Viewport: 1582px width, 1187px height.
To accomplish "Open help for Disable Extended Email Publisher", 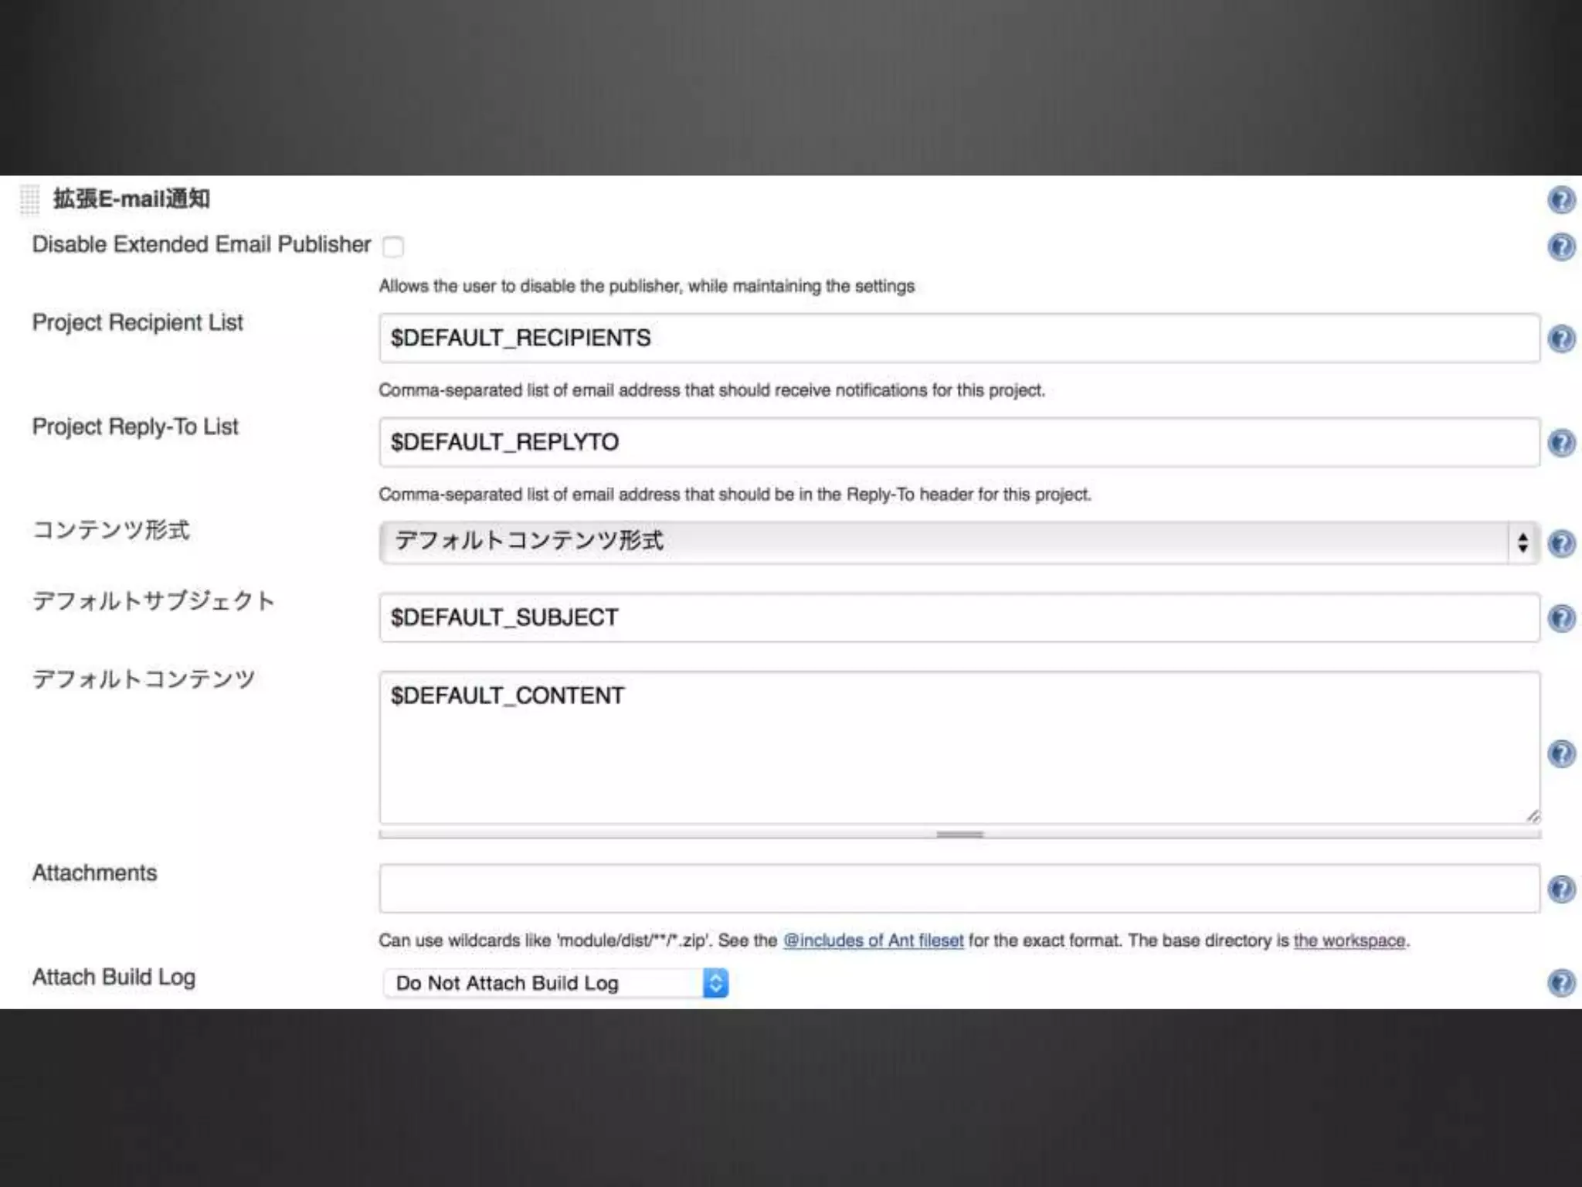I will tap(1561, 247).
